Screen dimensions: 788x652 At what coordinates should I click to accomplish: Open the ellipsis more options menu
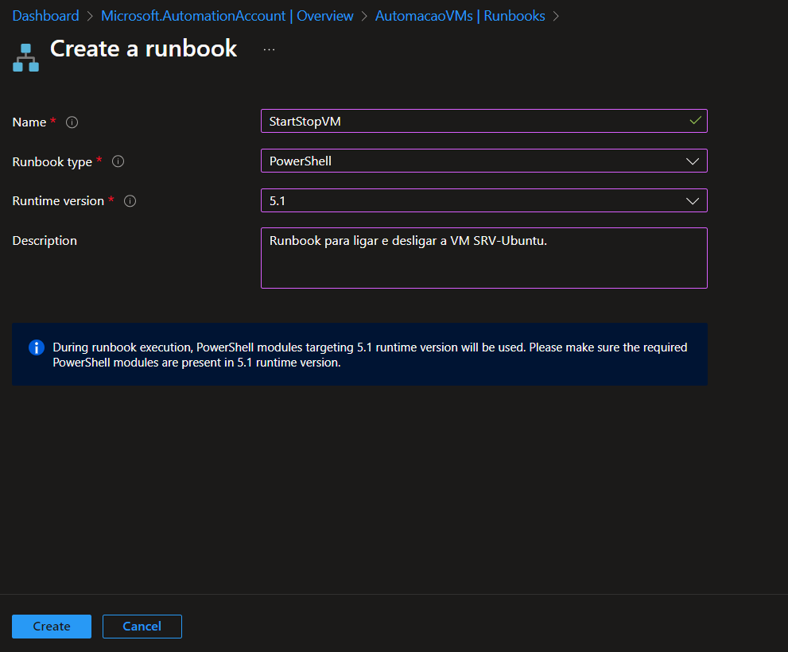[269, 49]
